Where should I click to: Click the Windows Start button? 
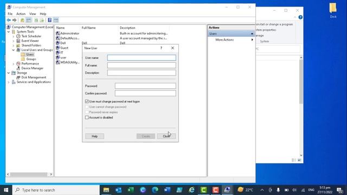[6, 190]
